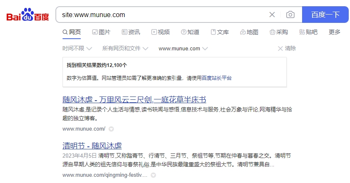Open result 随风沐虐 - 万里风云三尺剑
The image size is (350, 183).
click(x=134, y=100)
